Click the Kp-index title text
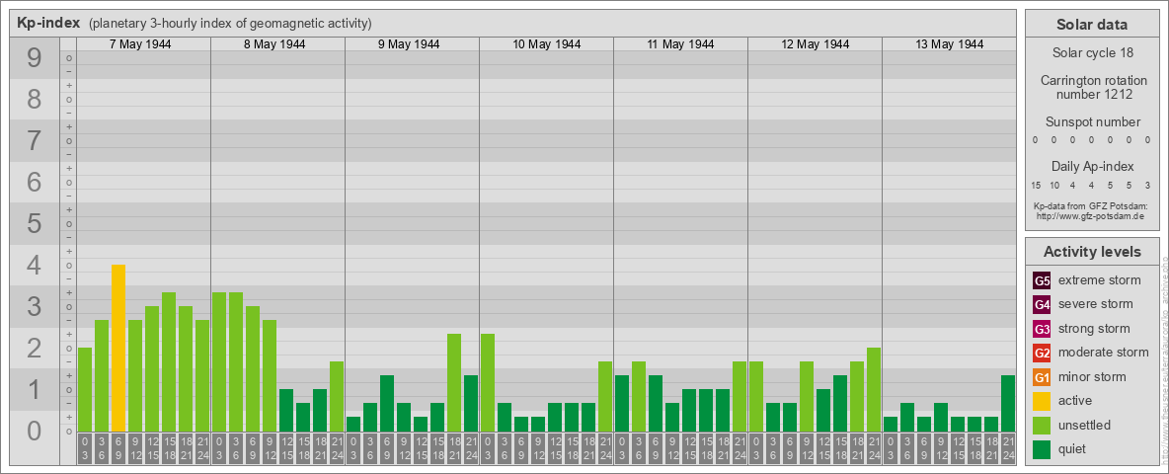 pyautogui.click(x=48, y=23)
